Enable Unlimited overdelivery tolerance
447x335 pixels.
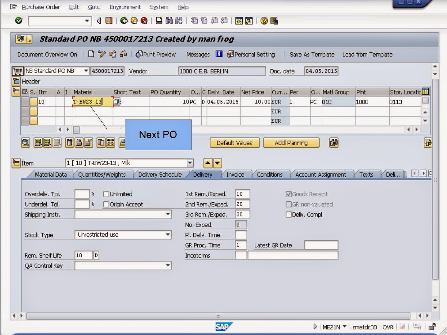pyautogui.click(x=106, y=194)
